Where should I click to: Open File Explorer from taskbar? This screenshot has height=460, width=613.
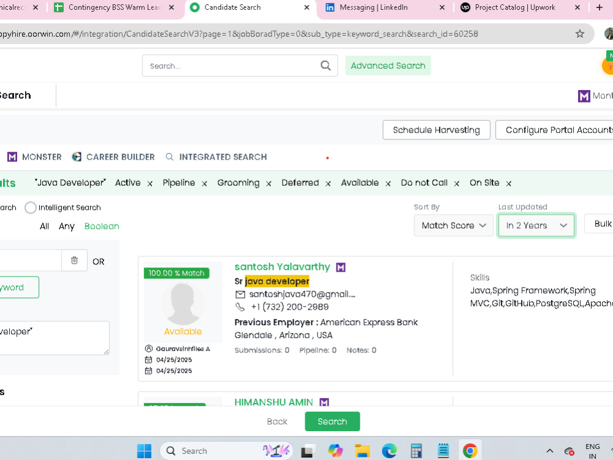[x=362, y=451]
